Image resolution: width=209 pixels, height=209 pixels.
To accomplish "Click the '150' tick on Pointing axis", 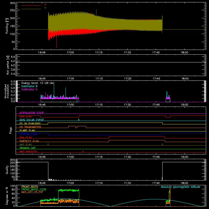I will (x=13, y=26).
